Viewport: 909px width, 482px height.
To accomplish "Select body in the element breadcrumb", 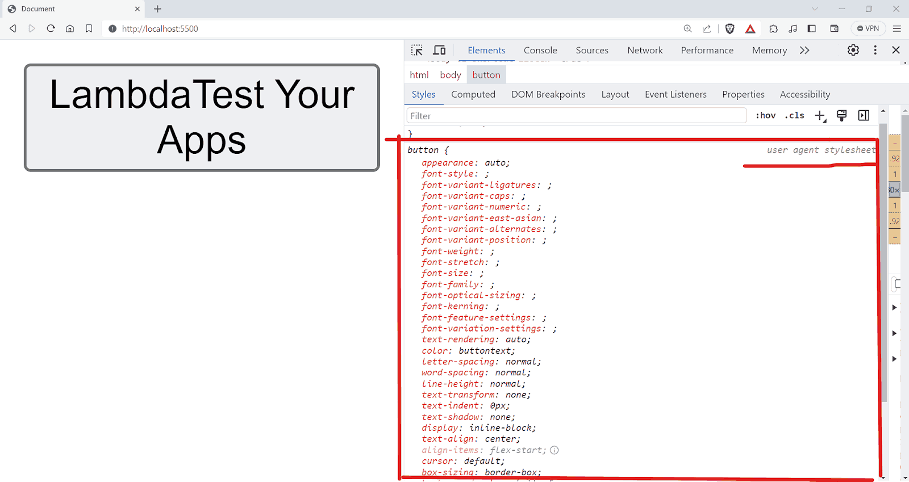I will click(x=450, y=75).
